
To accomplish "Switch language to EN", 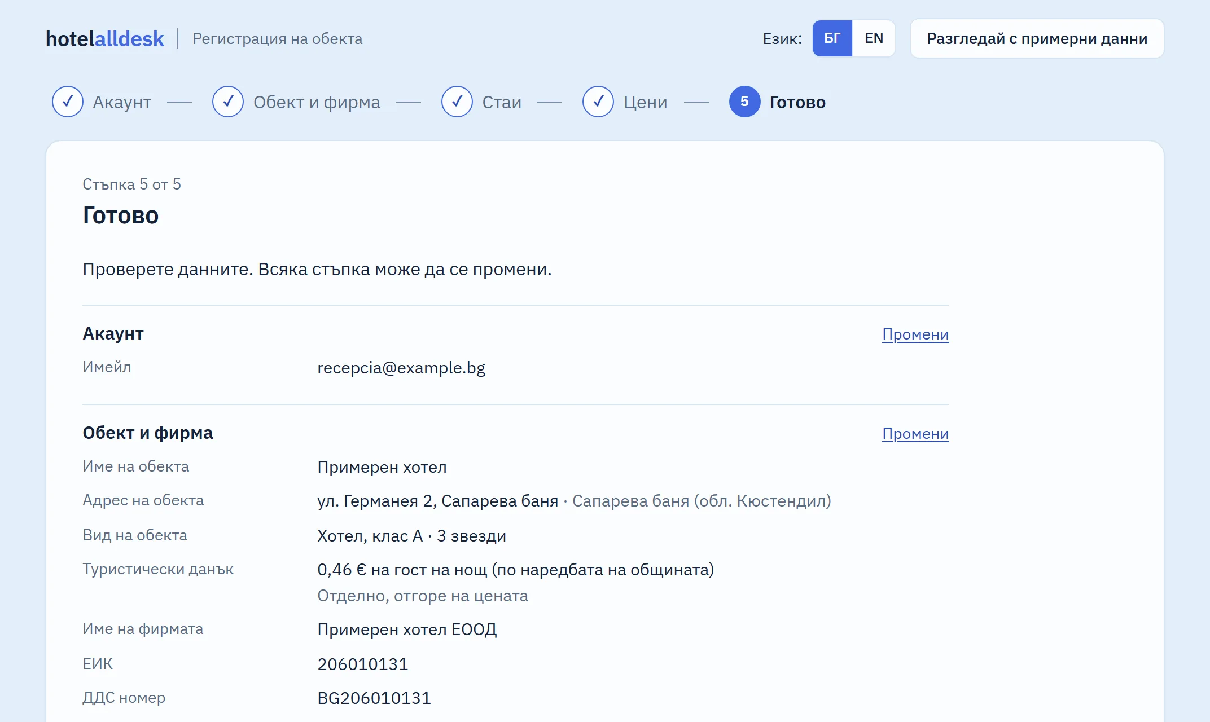I will [874, 38].
